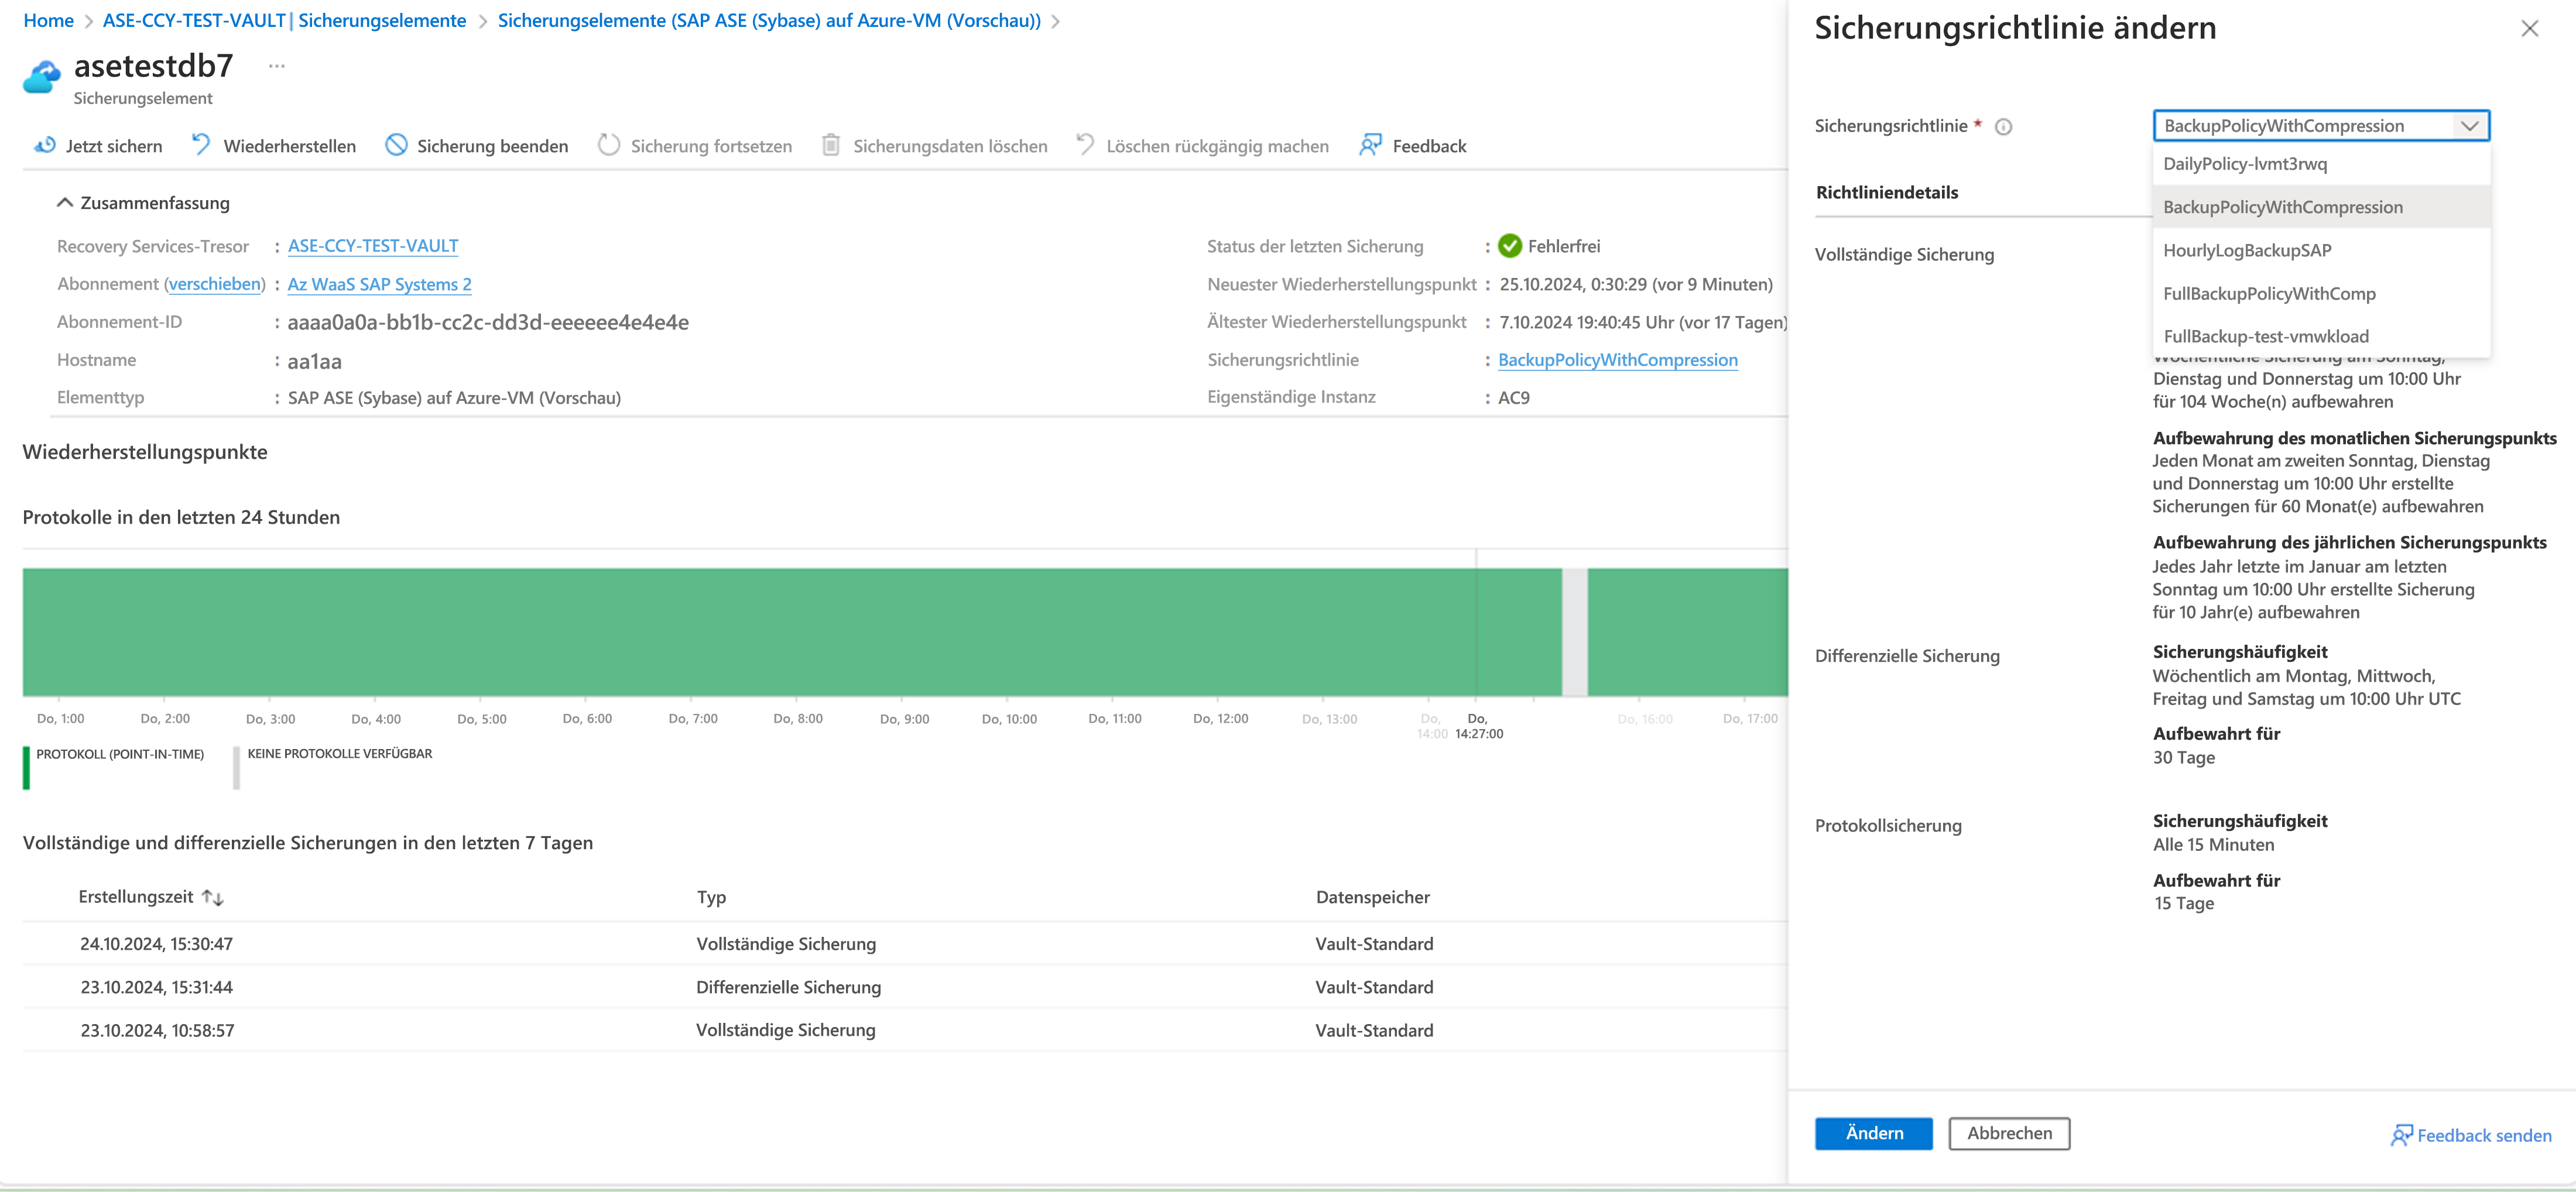This screenshot has height=1192, width=2576.
Task: Click the Jetzt sichern backup icon
Action: pyautogui.click(x=45, y=146)
